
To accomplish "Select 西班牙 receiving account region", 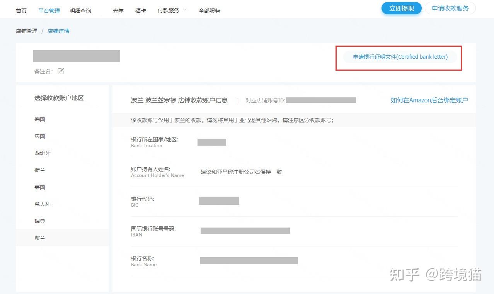I will (43, 153).
